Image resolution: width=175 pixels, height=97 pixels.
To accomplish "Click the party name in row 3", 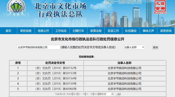I will tap(124, 78).
